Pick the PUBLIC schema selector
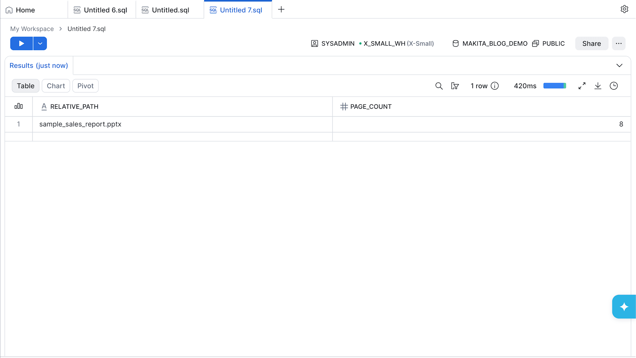The width and height of the screenshot is (636, 358). point(549,43)
